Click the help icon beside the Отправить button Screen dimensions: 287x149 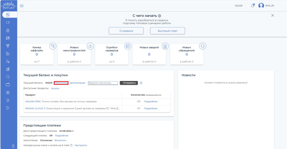pos(141,83)
